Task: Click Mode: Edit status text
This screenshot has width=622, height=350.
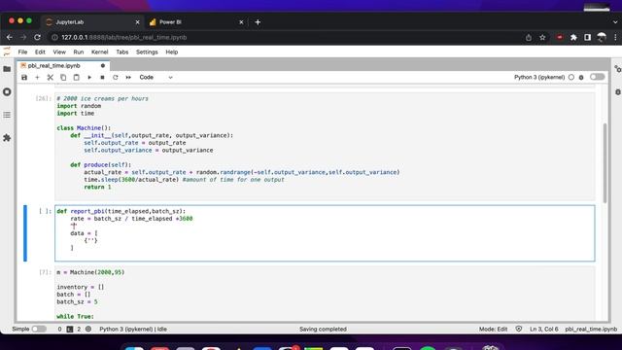Action: (x=493, y=329)
